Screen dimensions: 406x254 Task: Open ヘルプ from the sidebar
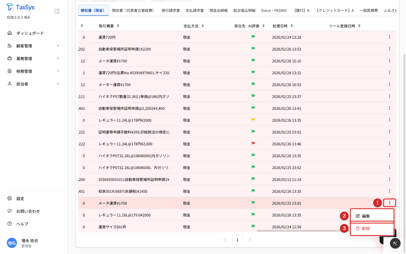[22, 224]
